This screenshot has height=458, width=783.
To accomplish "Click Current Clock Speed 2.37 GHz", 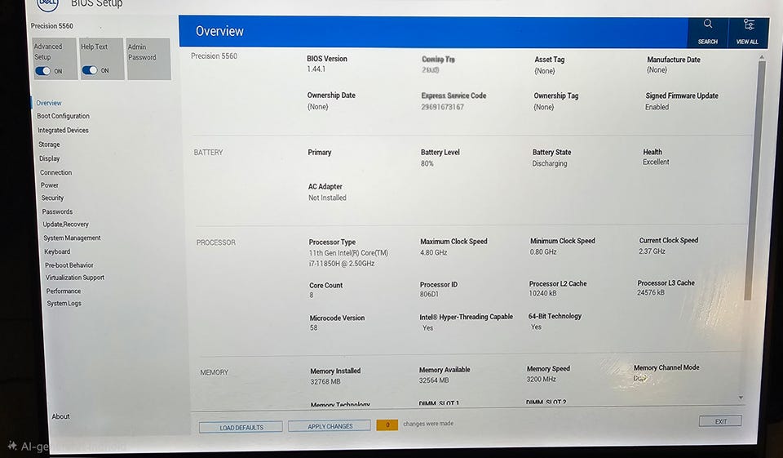I will pyautogui.click(x=652, y=251).
